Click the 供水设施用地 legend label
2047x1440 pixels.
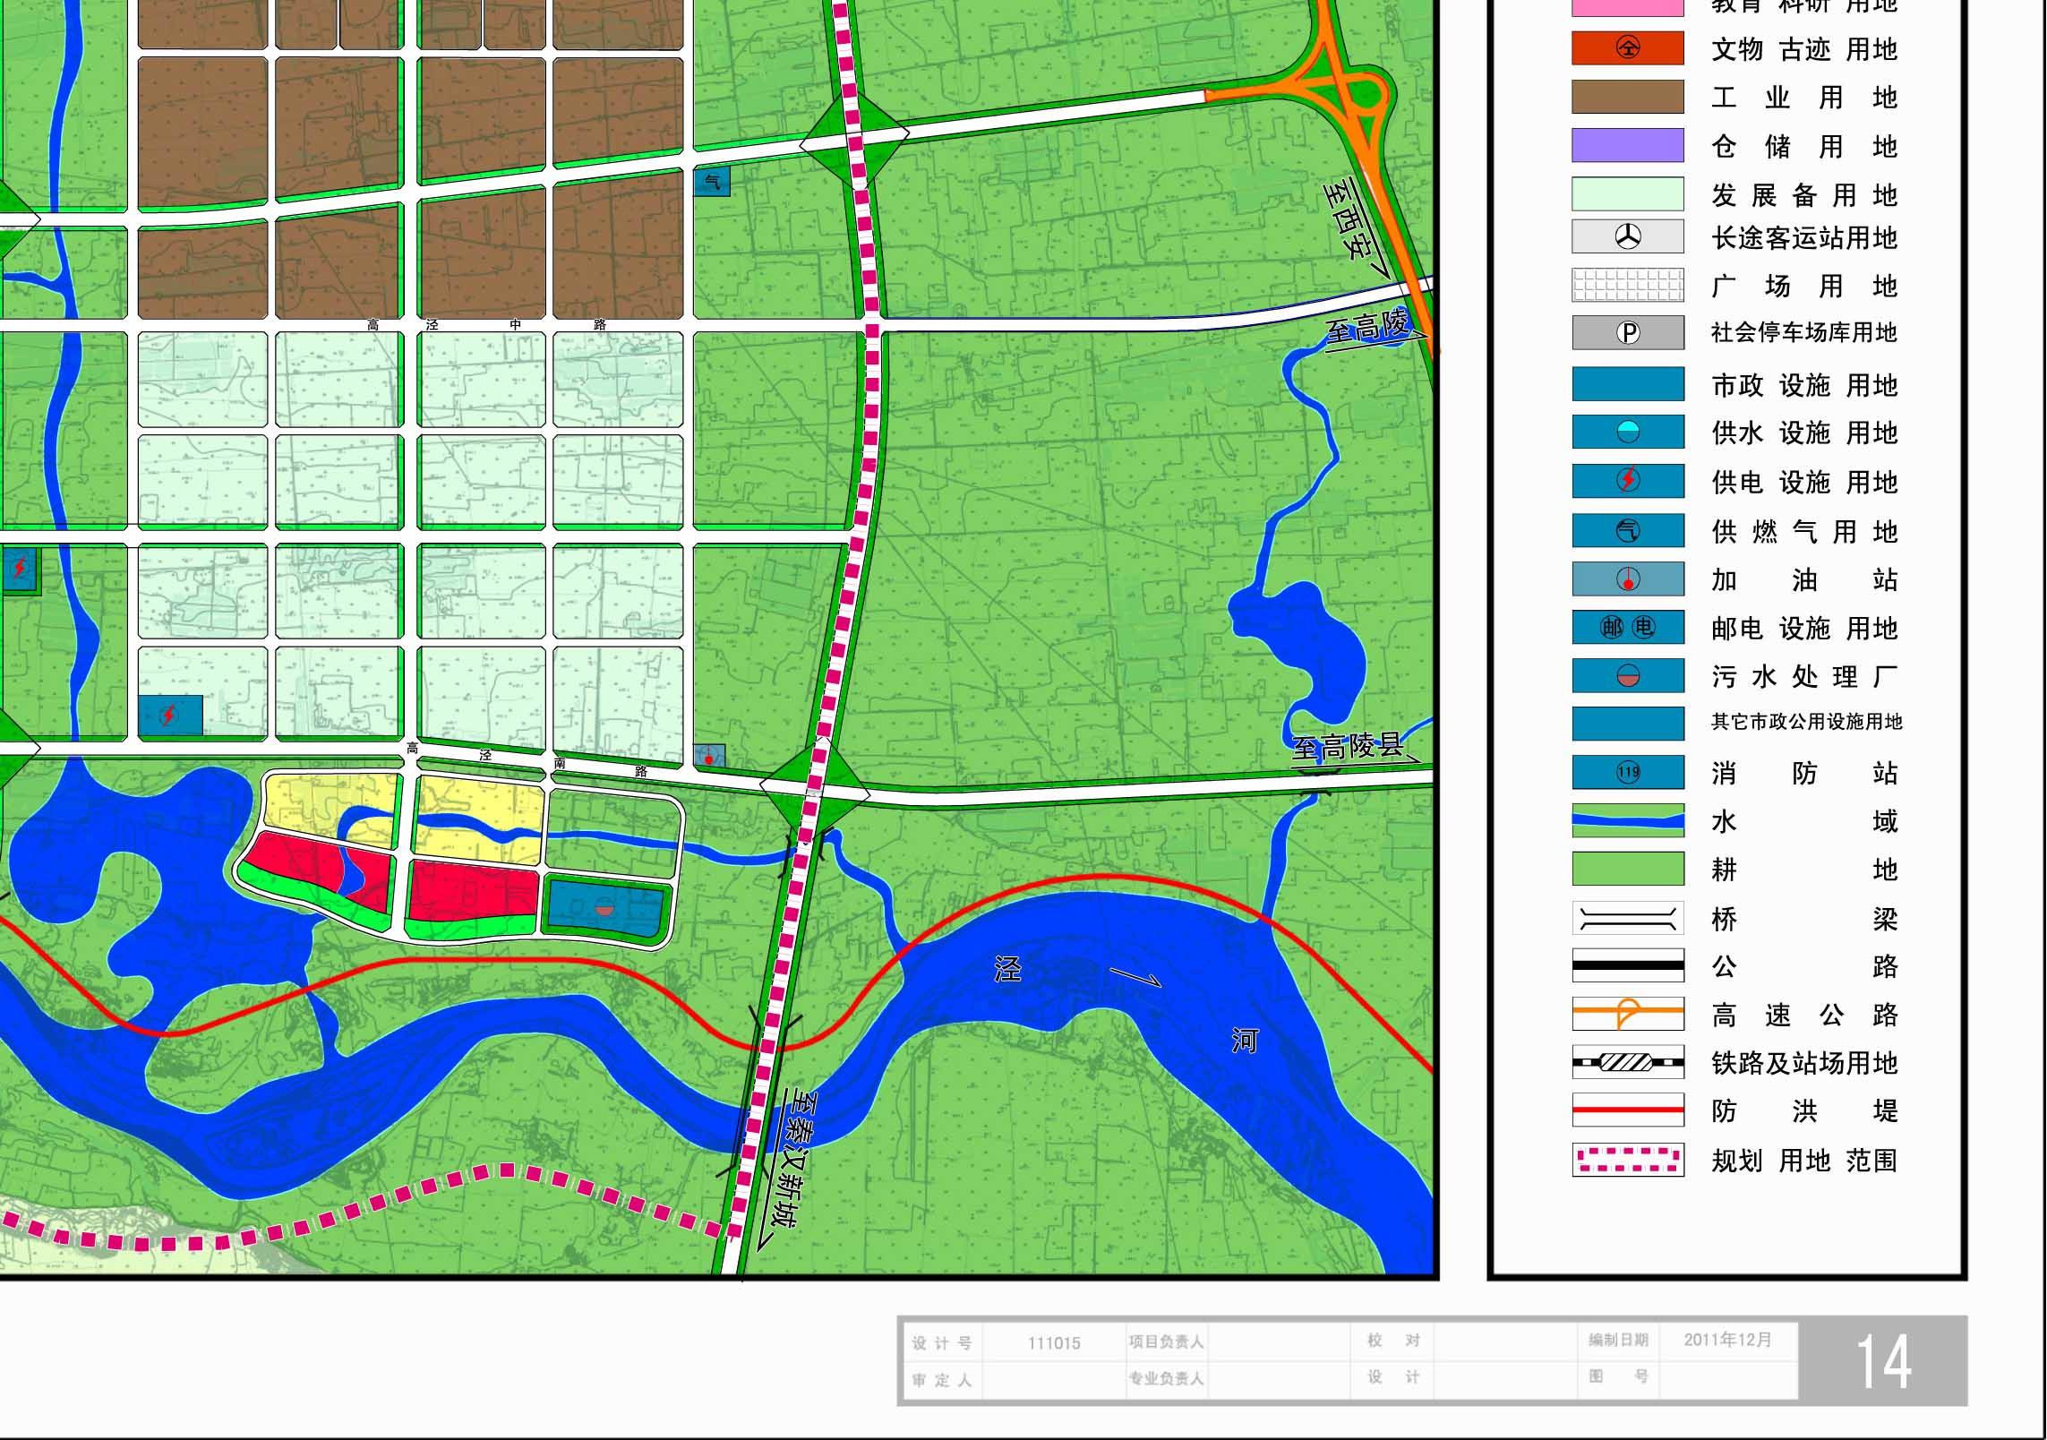[x=1804, y=433]
